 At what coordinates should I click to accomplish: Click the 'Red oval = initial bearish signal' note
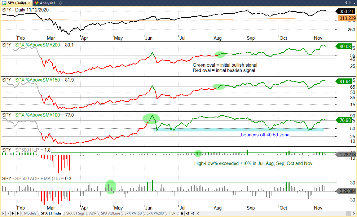click(224, 70)
